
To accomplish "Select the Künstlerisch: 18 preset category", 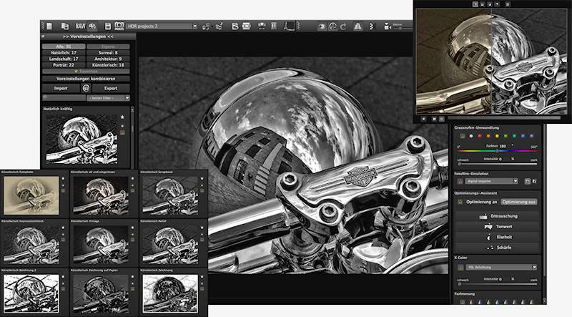I will (108, 64).
